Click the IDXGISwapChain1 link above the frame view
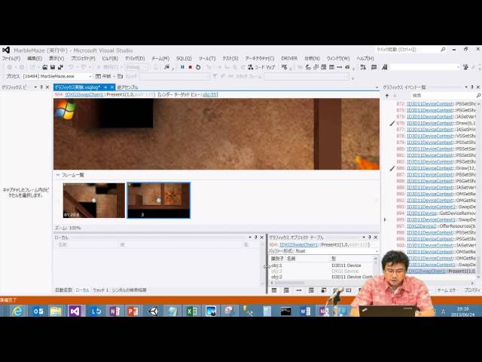 (x=84, y=94)
